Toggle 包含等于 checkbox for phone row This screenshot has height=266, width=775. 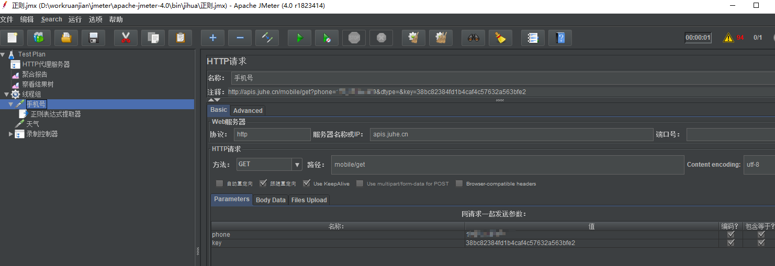coord(761,235)
